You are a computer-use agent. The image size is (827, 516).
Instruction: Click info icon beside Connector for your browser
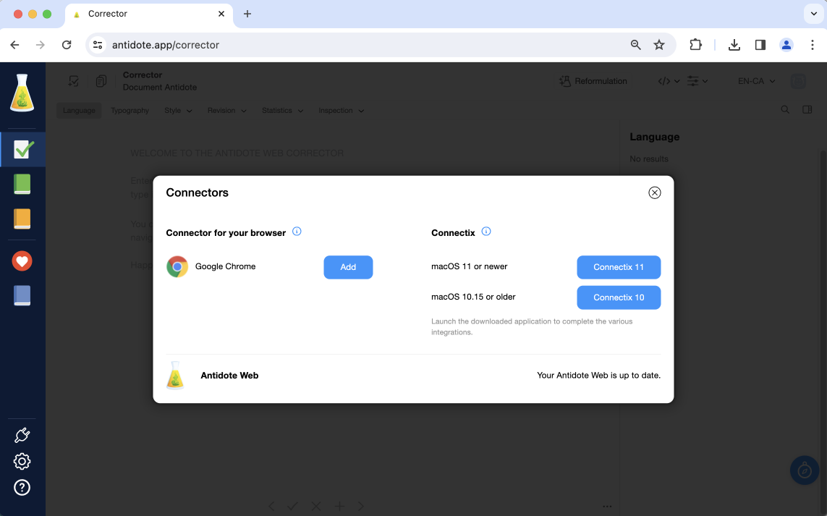tap(297, 231)
